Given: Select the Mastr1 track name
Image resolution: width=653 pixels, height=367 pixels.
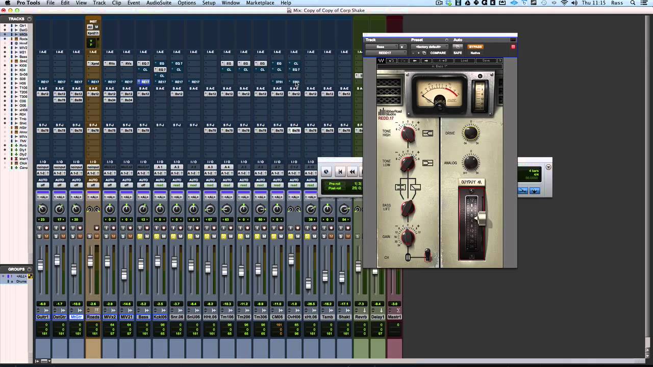Looking at the screenshot, I should [394, 317].
